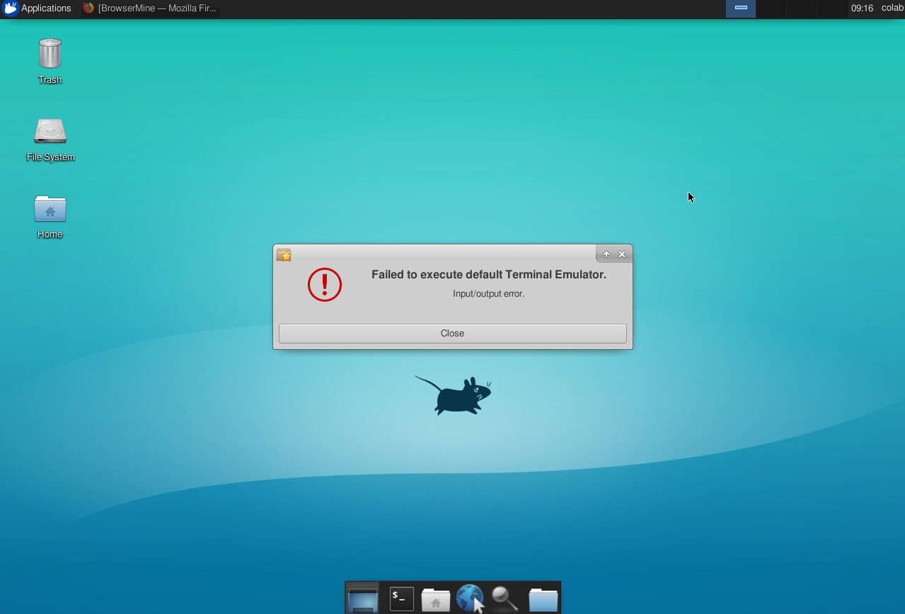Screen dimensions: 905x614
Task: Click the clock showing 09:16
Action: coord(862,8)
